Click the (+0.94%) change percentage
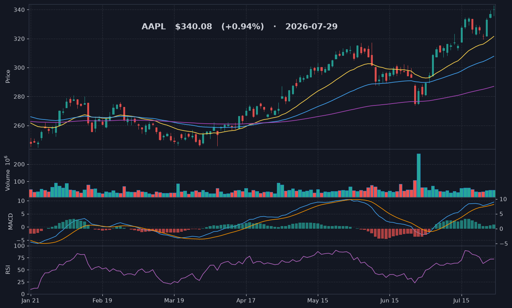Image resolution: width=512 pixels, height=308 pixels. [243, 27]
